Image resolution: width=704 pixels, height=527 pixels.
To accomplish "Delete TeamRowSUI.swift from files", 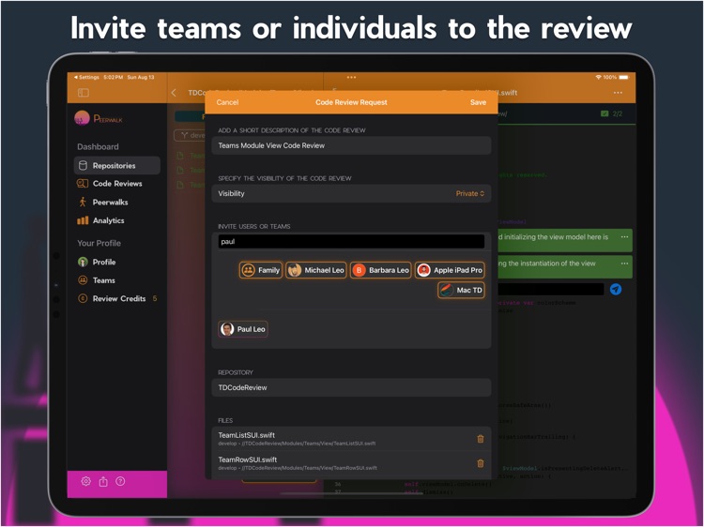I will pyautogui.click(x=481, y=463).
